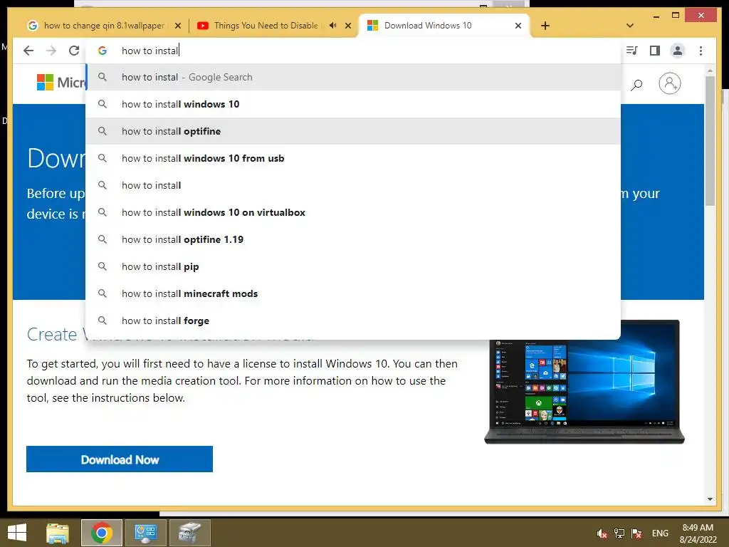The width and height of the screenshot is (729, 547).
Task: Click the muted volume tray icon
Action: pos(602,533)
